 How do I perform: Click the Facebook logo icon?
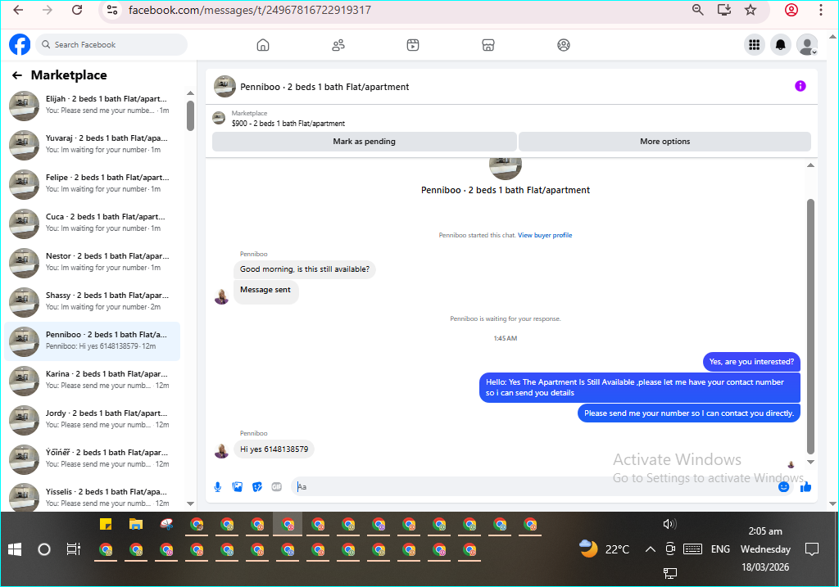pos(20,44)
